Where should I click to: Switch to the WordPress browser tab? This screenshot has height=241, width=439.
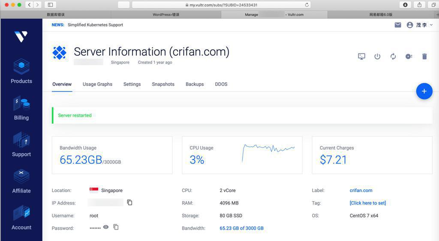click(x=166, y=15)
